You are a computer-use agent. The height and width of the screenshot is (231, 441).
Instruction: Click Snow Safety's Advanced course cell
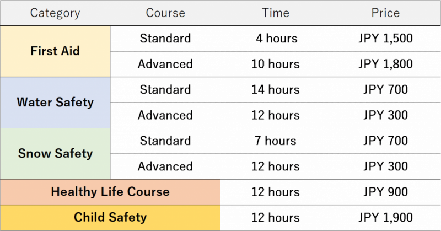[165, 166]
